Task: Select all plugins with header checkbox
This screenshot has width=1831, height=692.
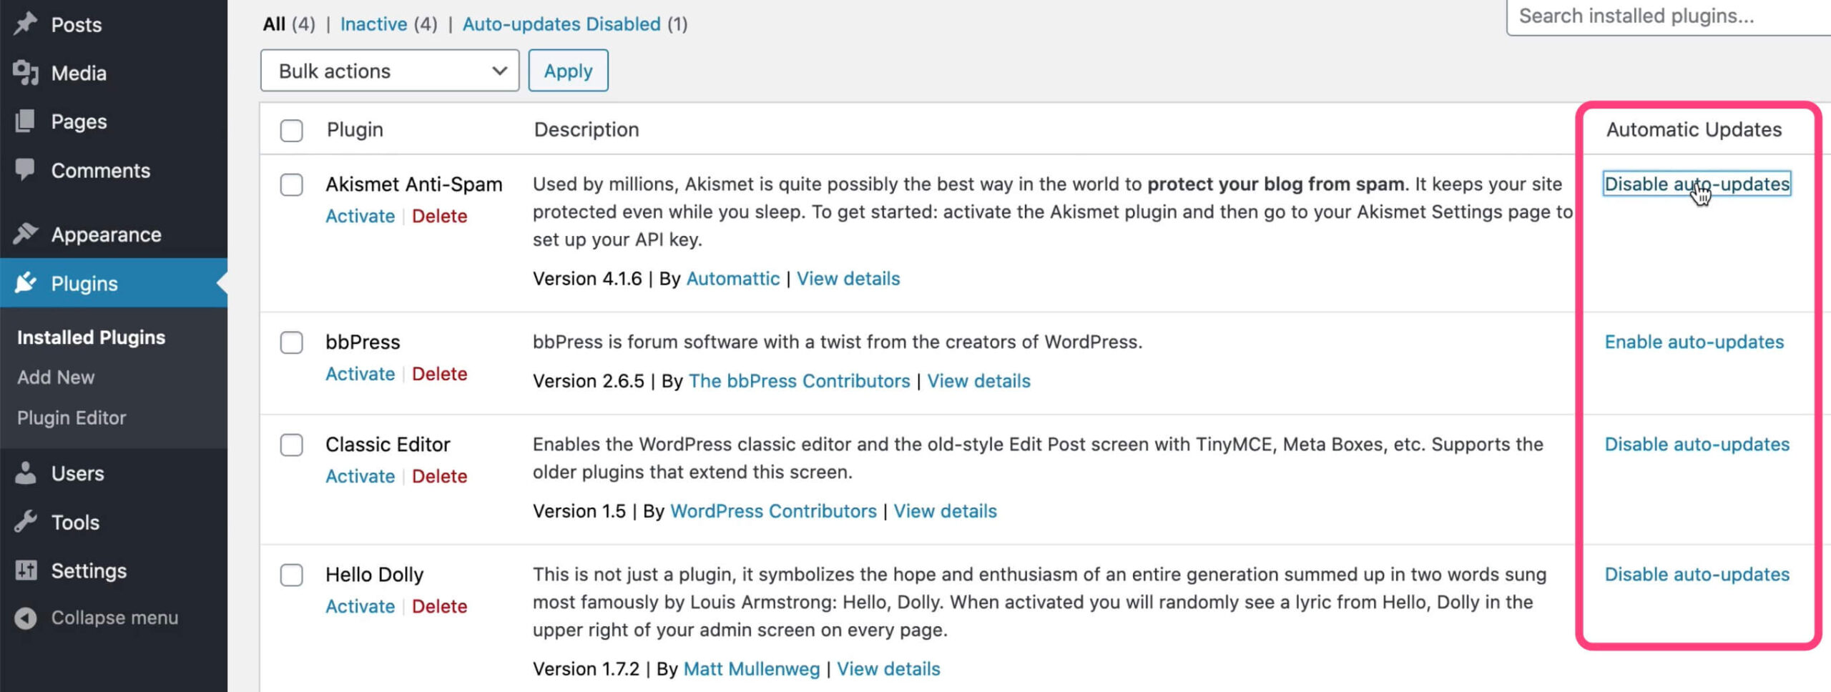Action: (x=291, y=130)
